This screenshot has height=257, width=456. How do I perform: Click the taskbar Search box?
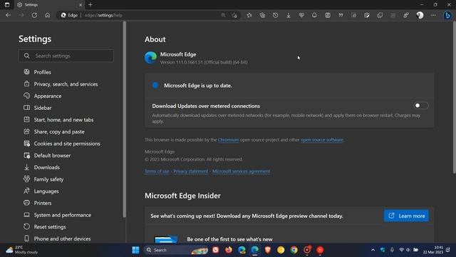(176, 250)
